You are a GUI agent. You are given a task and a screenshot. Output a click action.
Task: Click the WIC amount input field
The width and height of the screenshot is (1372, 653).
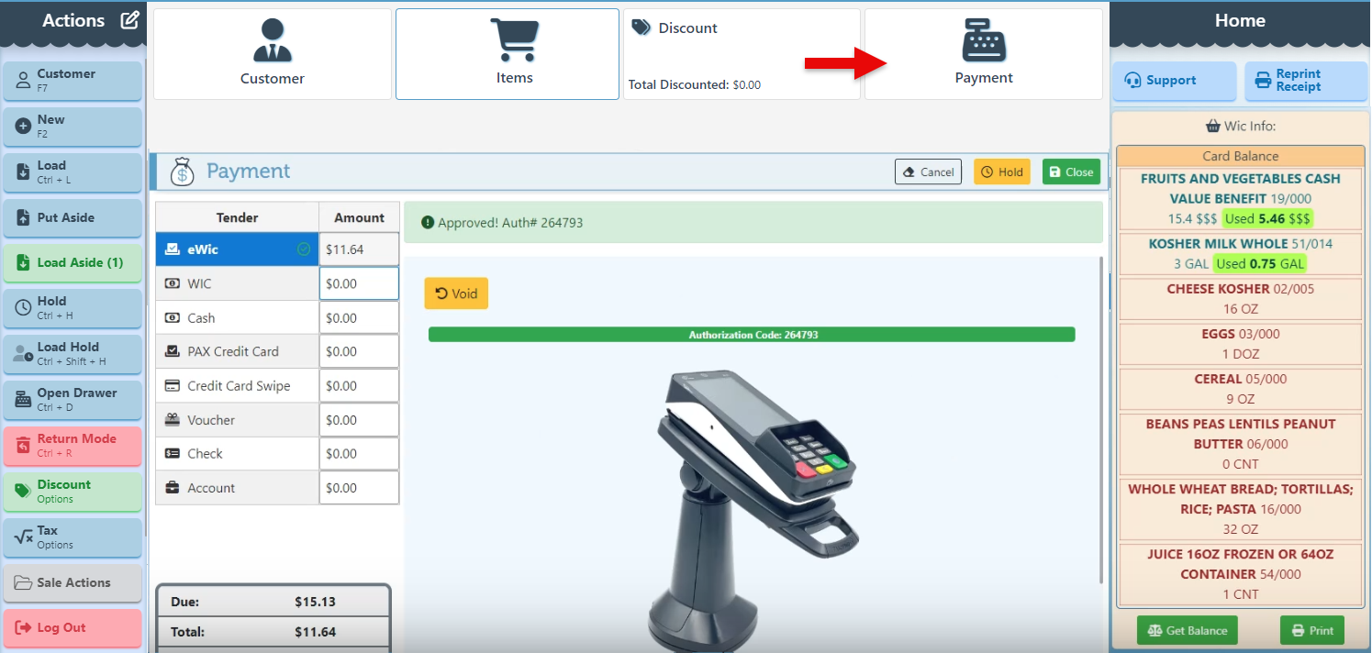(359, 283)
